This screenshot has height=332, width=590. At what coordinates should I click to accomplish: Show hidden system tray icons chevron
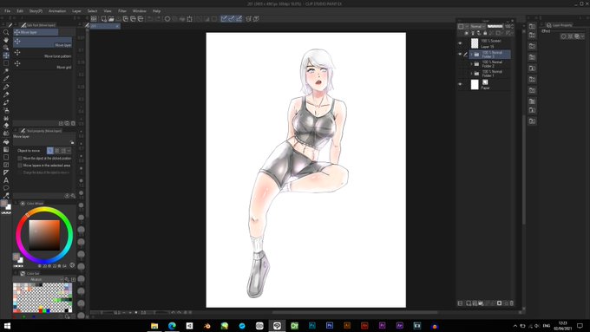tap(515, 326)
